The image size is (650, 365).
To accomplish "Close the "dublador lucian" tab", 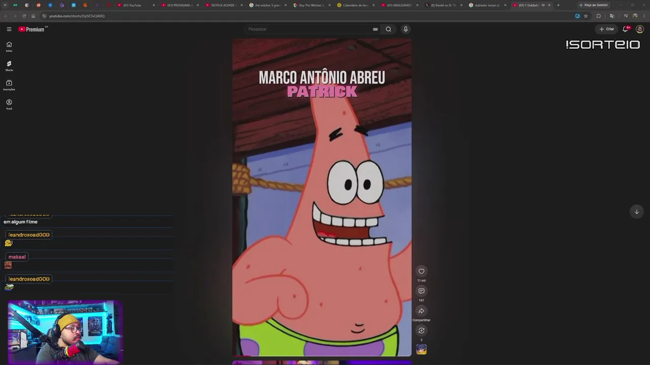I will (x=505, y=5).
